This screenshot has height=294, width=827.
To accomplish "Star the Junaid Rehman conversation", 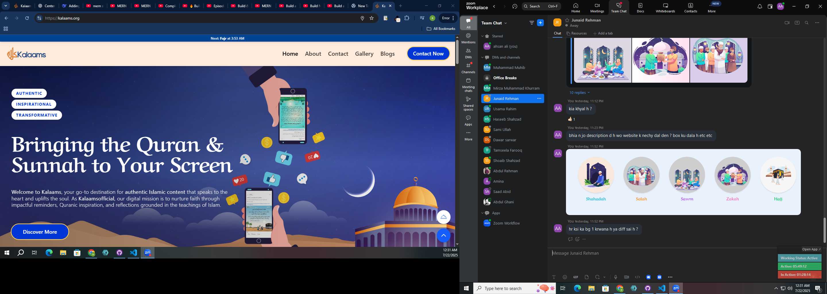I will 567,20.
